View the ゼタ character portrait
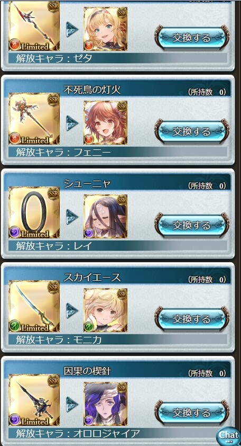This screenshot has height=446, width=241. pos(105,29)
